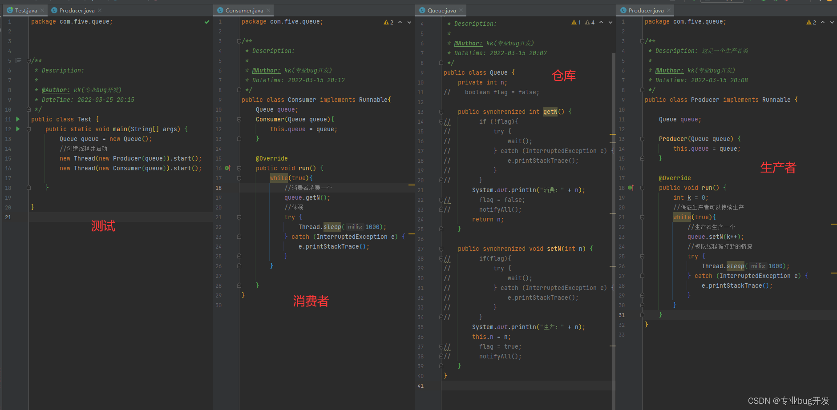This screenshot has height=410, width=837.
Task: Go to previous highlighted problem in Queue.java
Action: (601, 22)
